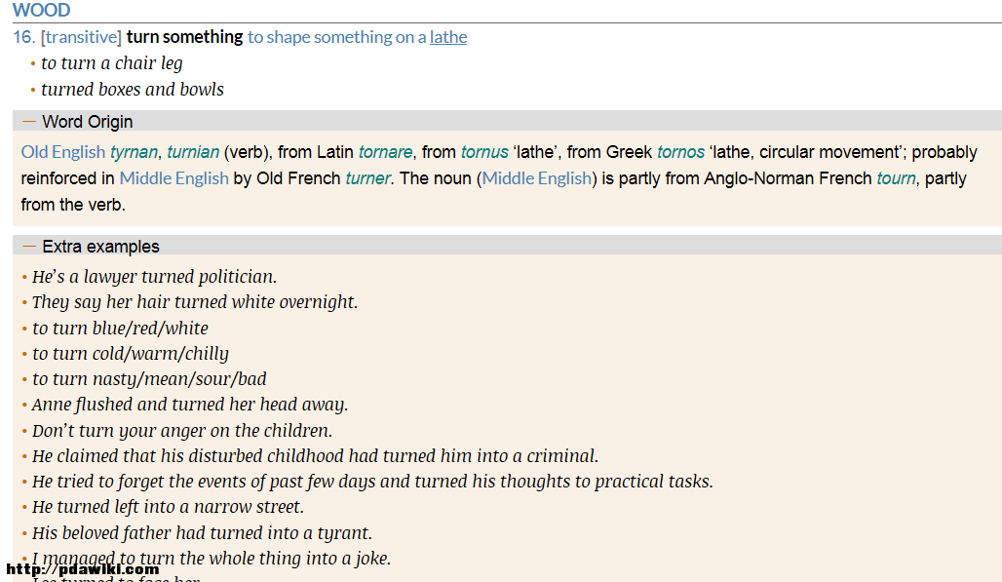
Task: Click the word tornus in etymology
Action: point(484,152)
